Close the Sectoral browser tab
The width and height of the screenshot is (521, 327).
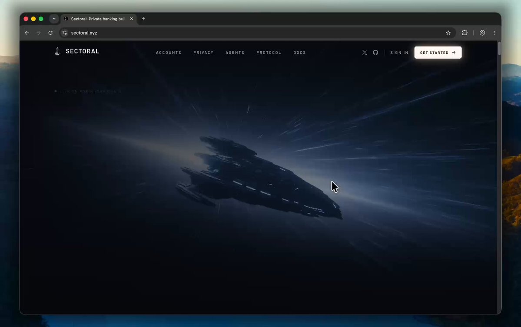[x=132, y=19]
